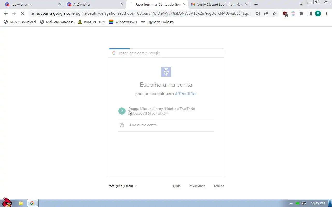Show hidden system tray icons
The width and height of the screenshot is (332, 207).
[291, 203]
